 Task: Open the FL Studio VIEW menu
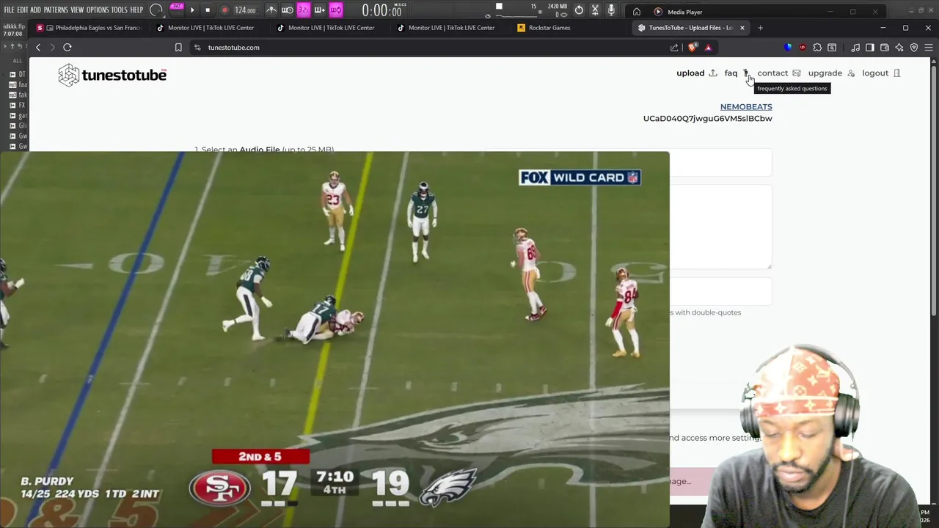coord(77,10)
